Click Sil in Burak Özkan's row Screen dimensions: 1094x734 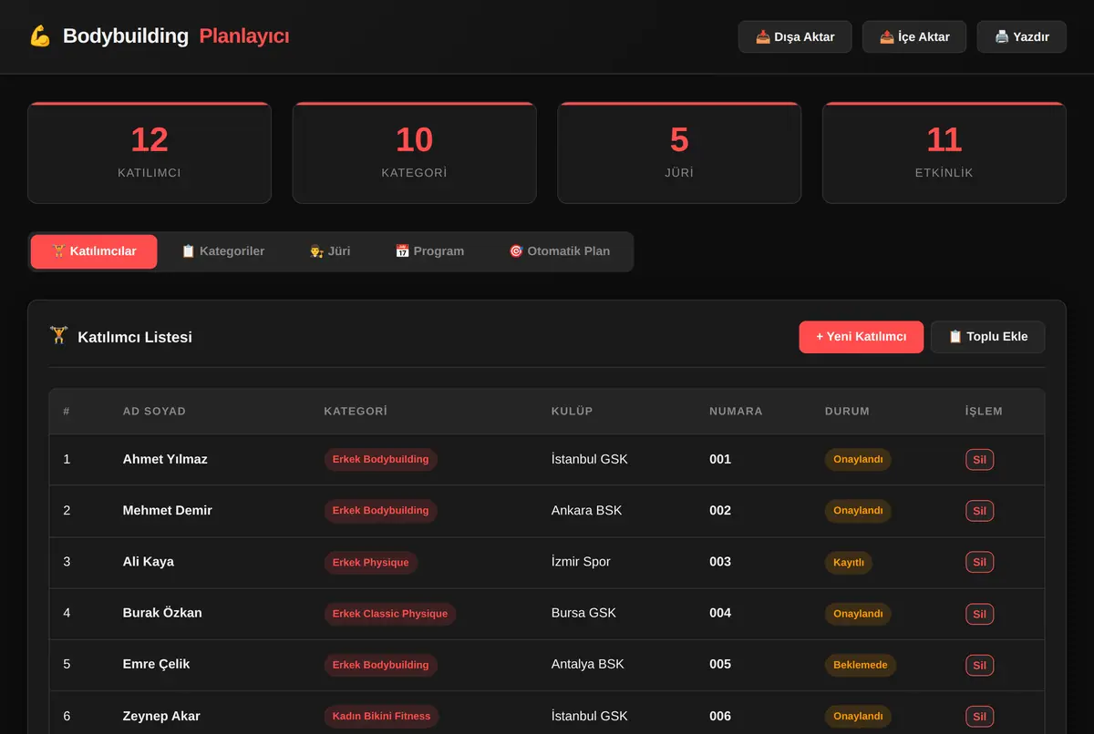979,614
